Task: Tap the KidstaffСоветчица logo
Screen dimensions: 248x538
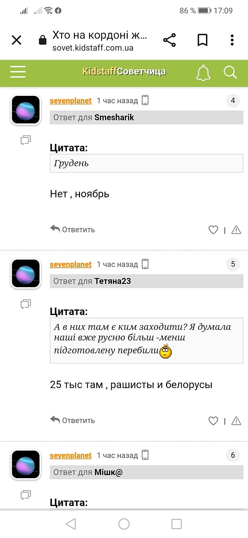Action: (124, 72)
